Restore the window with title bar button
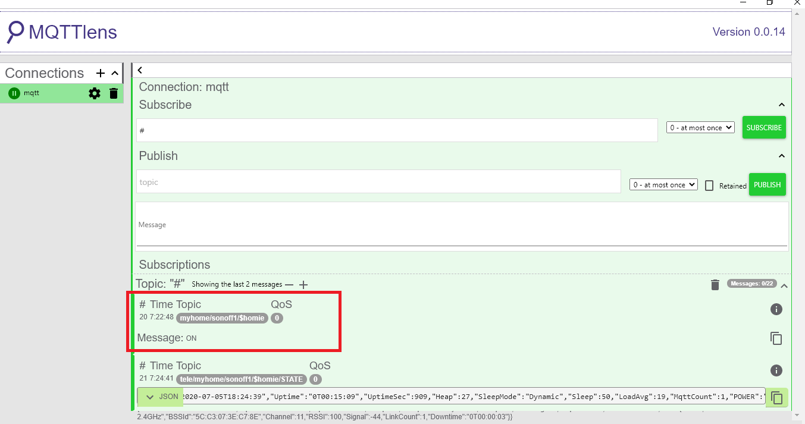 point(769,2)
